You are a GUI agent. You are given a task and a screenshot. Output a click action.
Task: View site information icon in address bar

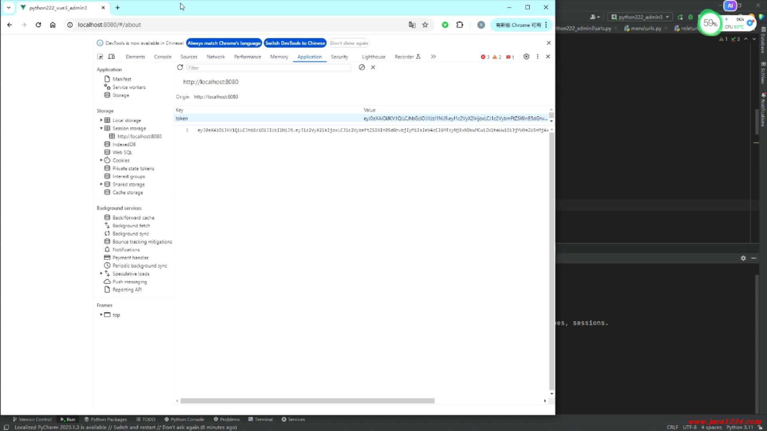70,25
